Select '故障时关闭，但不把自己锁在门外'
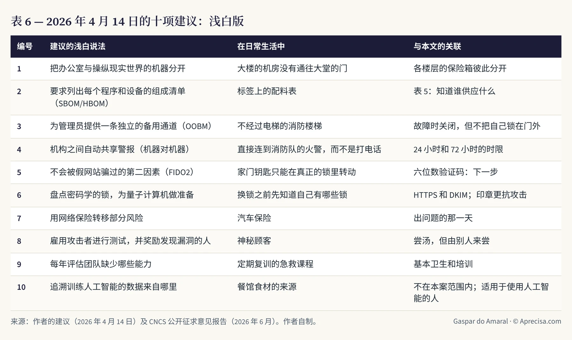Screen dimensions: 572x340 pos(477,126)
